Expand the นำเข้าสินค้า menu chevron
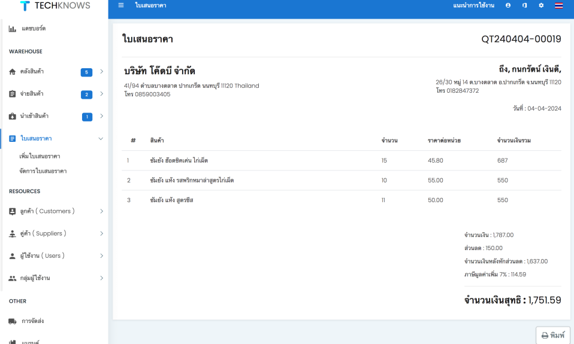Screen dimensions: 574x344 101,116
